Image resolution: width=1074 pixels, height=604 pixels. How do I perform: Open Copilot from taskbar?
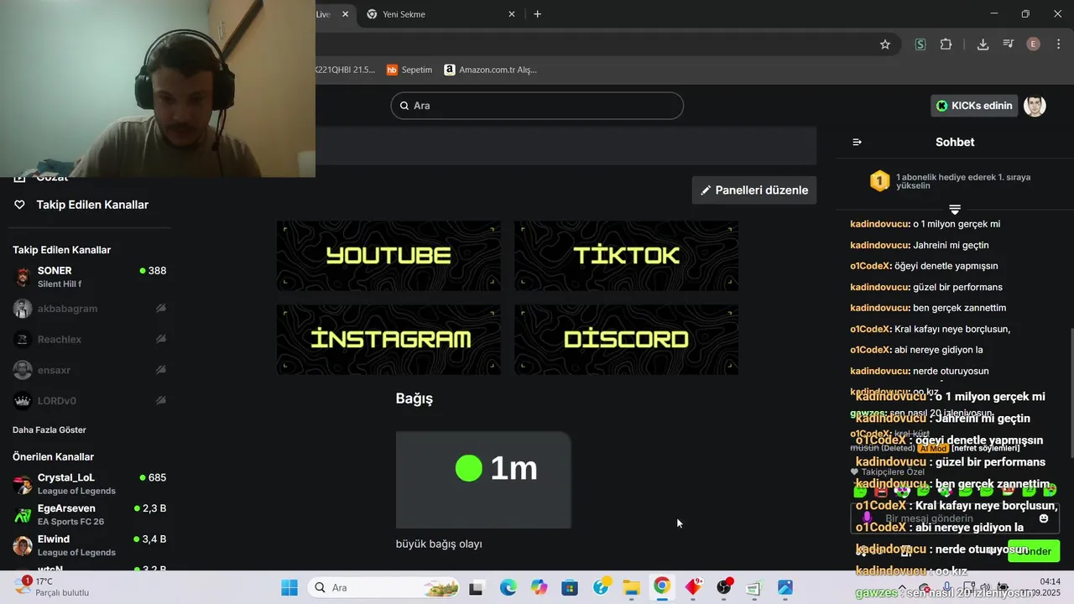pyautogui.click(x=539, y=587)
